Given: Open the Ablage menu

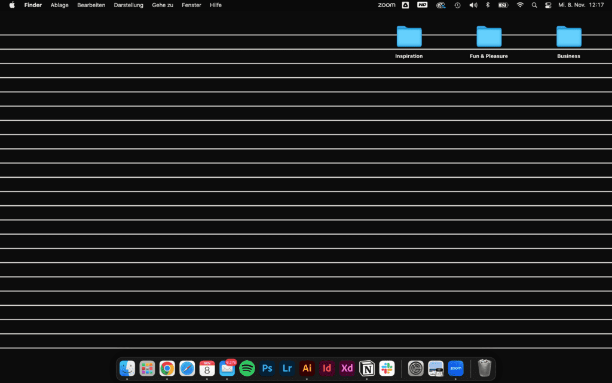Looking at the screenshot, I should point(59,5).
